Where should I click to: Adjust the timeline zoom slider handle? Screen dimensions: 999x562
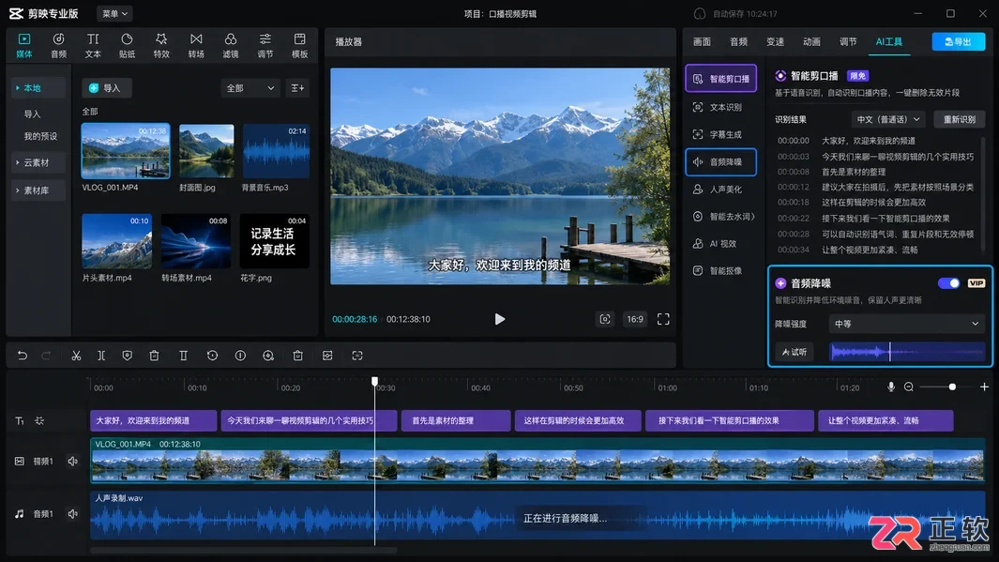(x=952, y=387)
